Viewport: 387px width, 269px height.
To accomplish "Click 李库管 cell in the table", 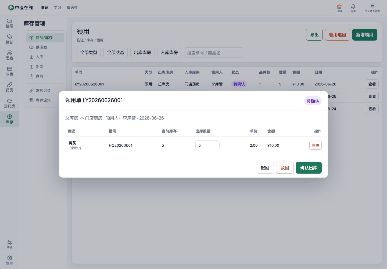I will [217, 84].
